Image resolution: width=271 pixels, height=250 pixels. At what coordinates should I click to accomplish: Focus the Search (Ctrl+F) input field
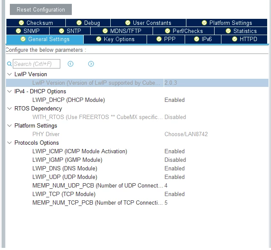click(36, 64)
